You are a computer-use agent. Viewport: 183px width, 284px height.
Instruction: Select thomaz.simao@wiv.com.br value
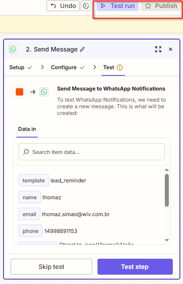click(76, 214)
